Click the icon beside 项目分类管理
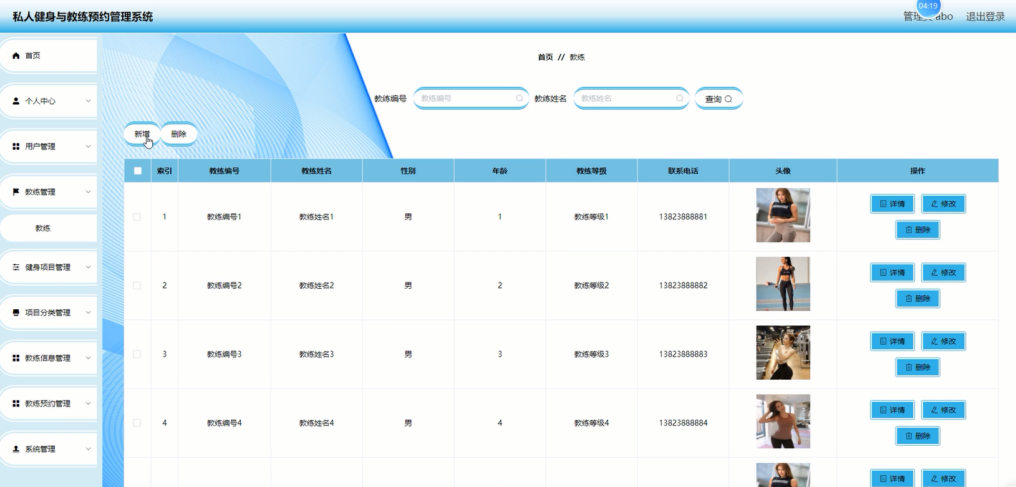Viewport: 1016px width, 487px height. (x=16, y=312)
